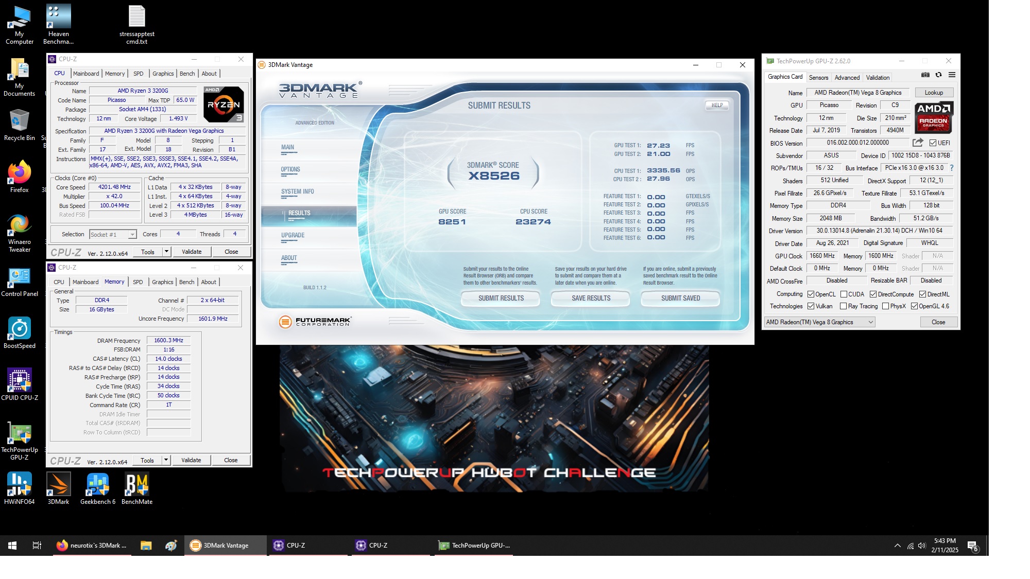Switch to Bench tab in top CPU-Z
The height and width of the screenshot is (579, 1030).
[187, 74]
